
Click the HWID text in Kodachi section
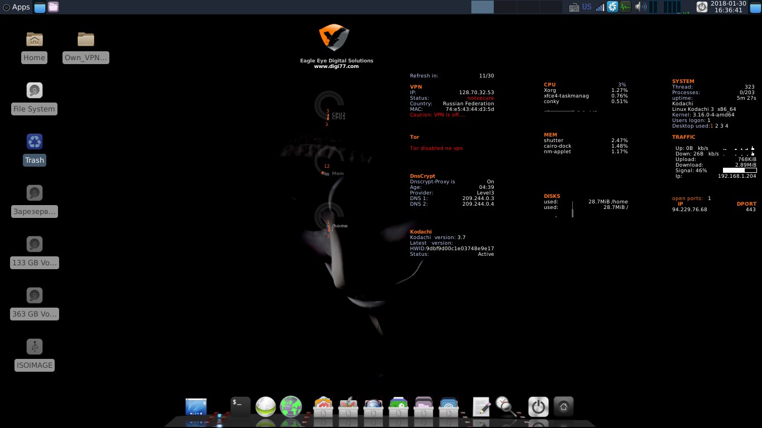[x=452, y=249]
